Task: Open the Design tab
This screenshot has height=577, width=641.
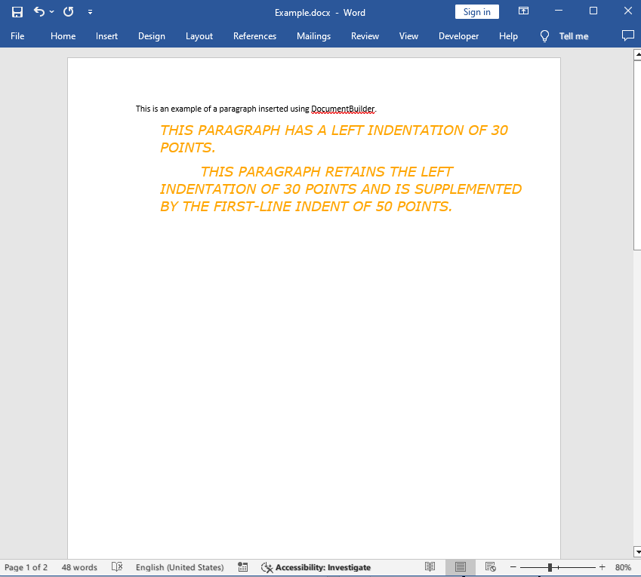Action: click(152, 36)
